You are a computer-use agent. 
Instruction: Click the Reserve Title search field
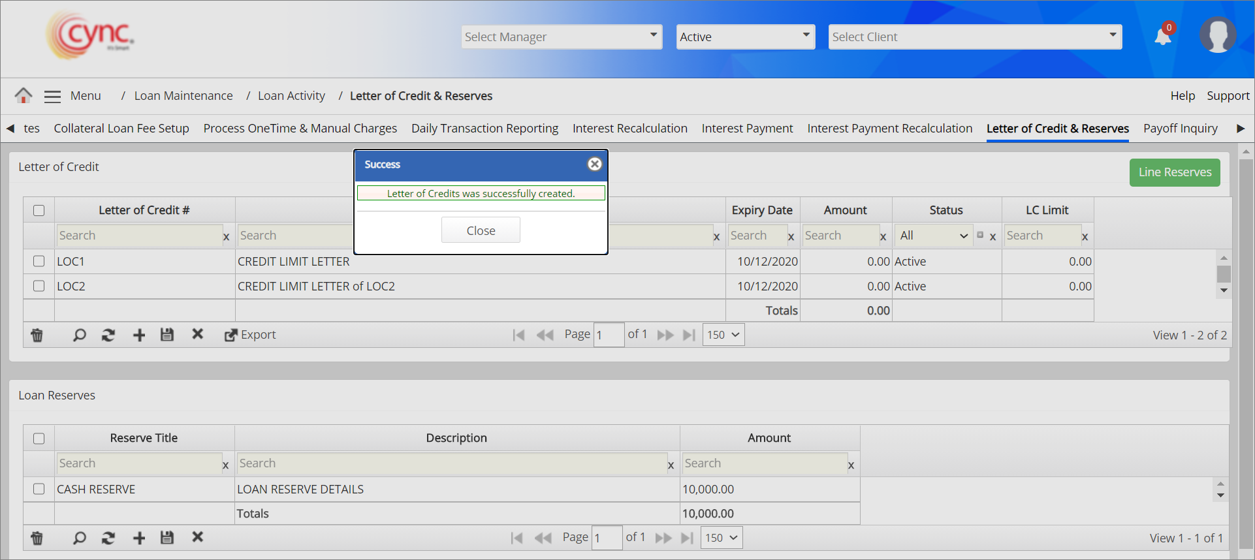point(139,463)
